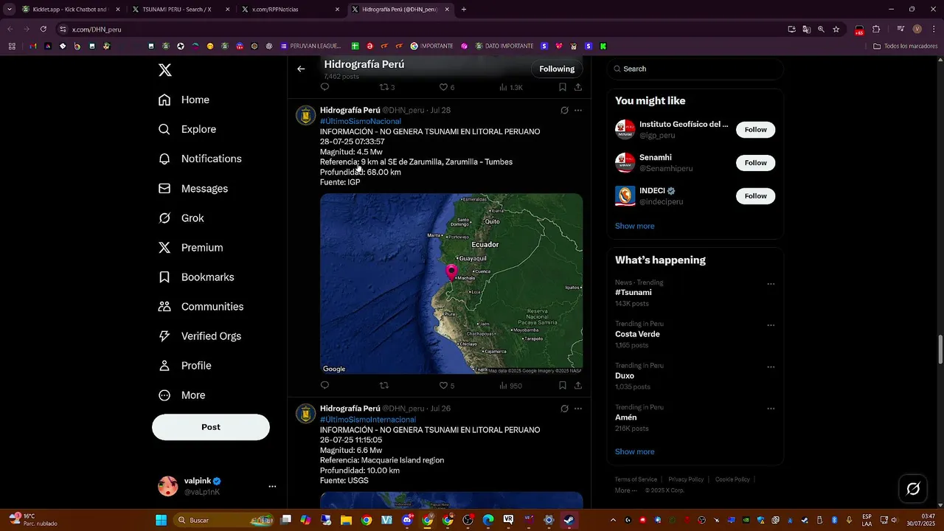The width and height of the screenshot is (944, 531).
Task: View analytics showing 950 views
Action: click(510, 385)
